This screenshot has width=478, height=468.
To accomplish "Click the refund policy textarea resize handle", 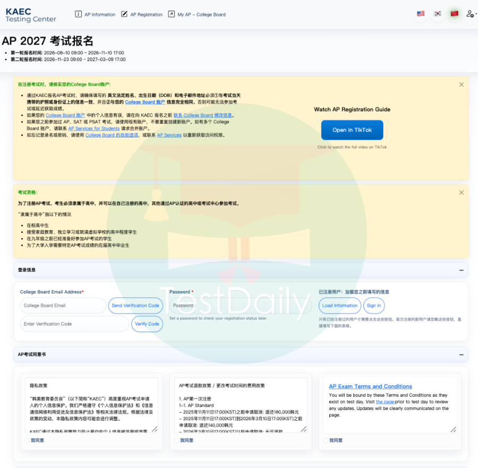I will (x=304, y=429).
